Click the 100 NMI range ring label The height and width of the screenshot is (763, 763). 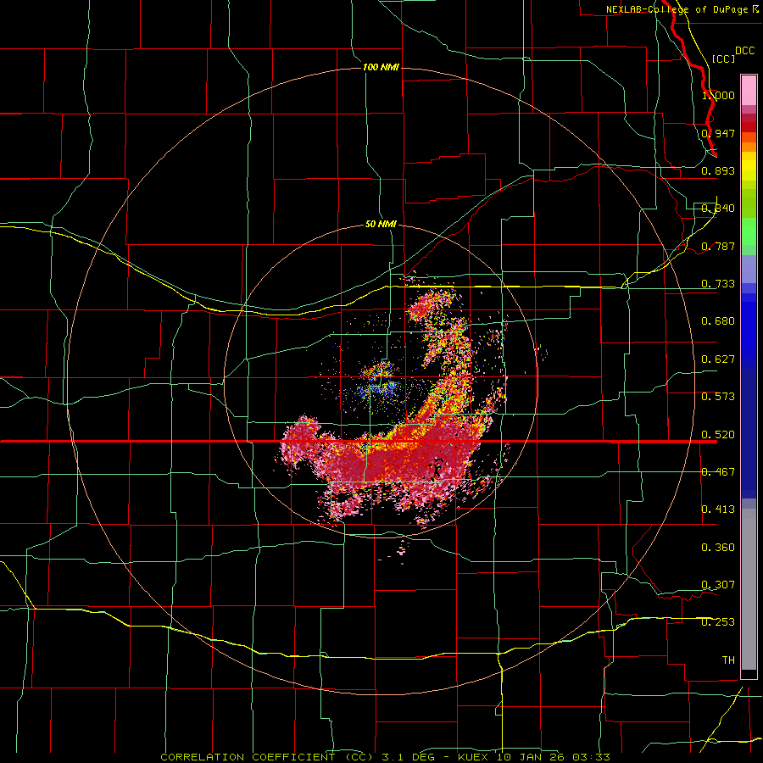[x=381, y=67]
